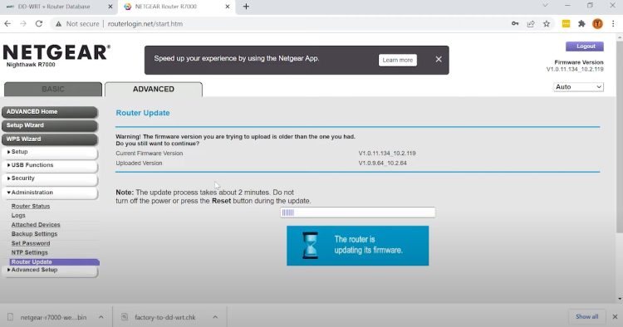Viewport: 623px width, 327px height.
Task: Share this page via the share icon
Action: tap(531, 24)
